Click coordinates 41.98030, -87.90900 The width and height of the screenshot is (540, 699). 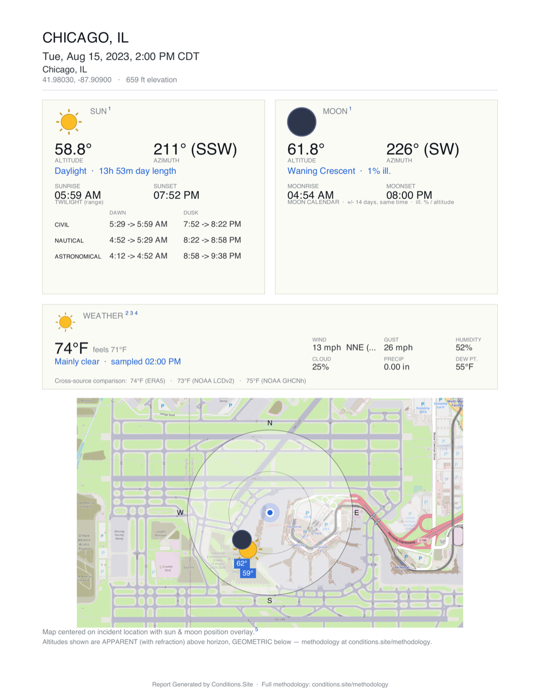coord(77,79)
